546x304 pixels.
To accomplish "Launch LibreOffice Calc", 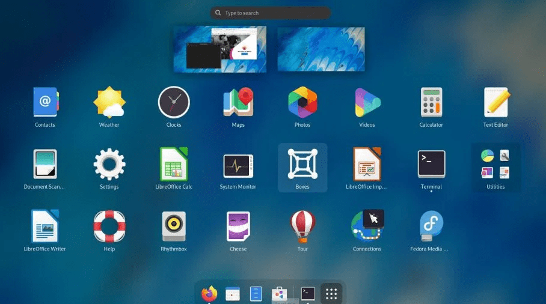I will [x=174, y=169].
